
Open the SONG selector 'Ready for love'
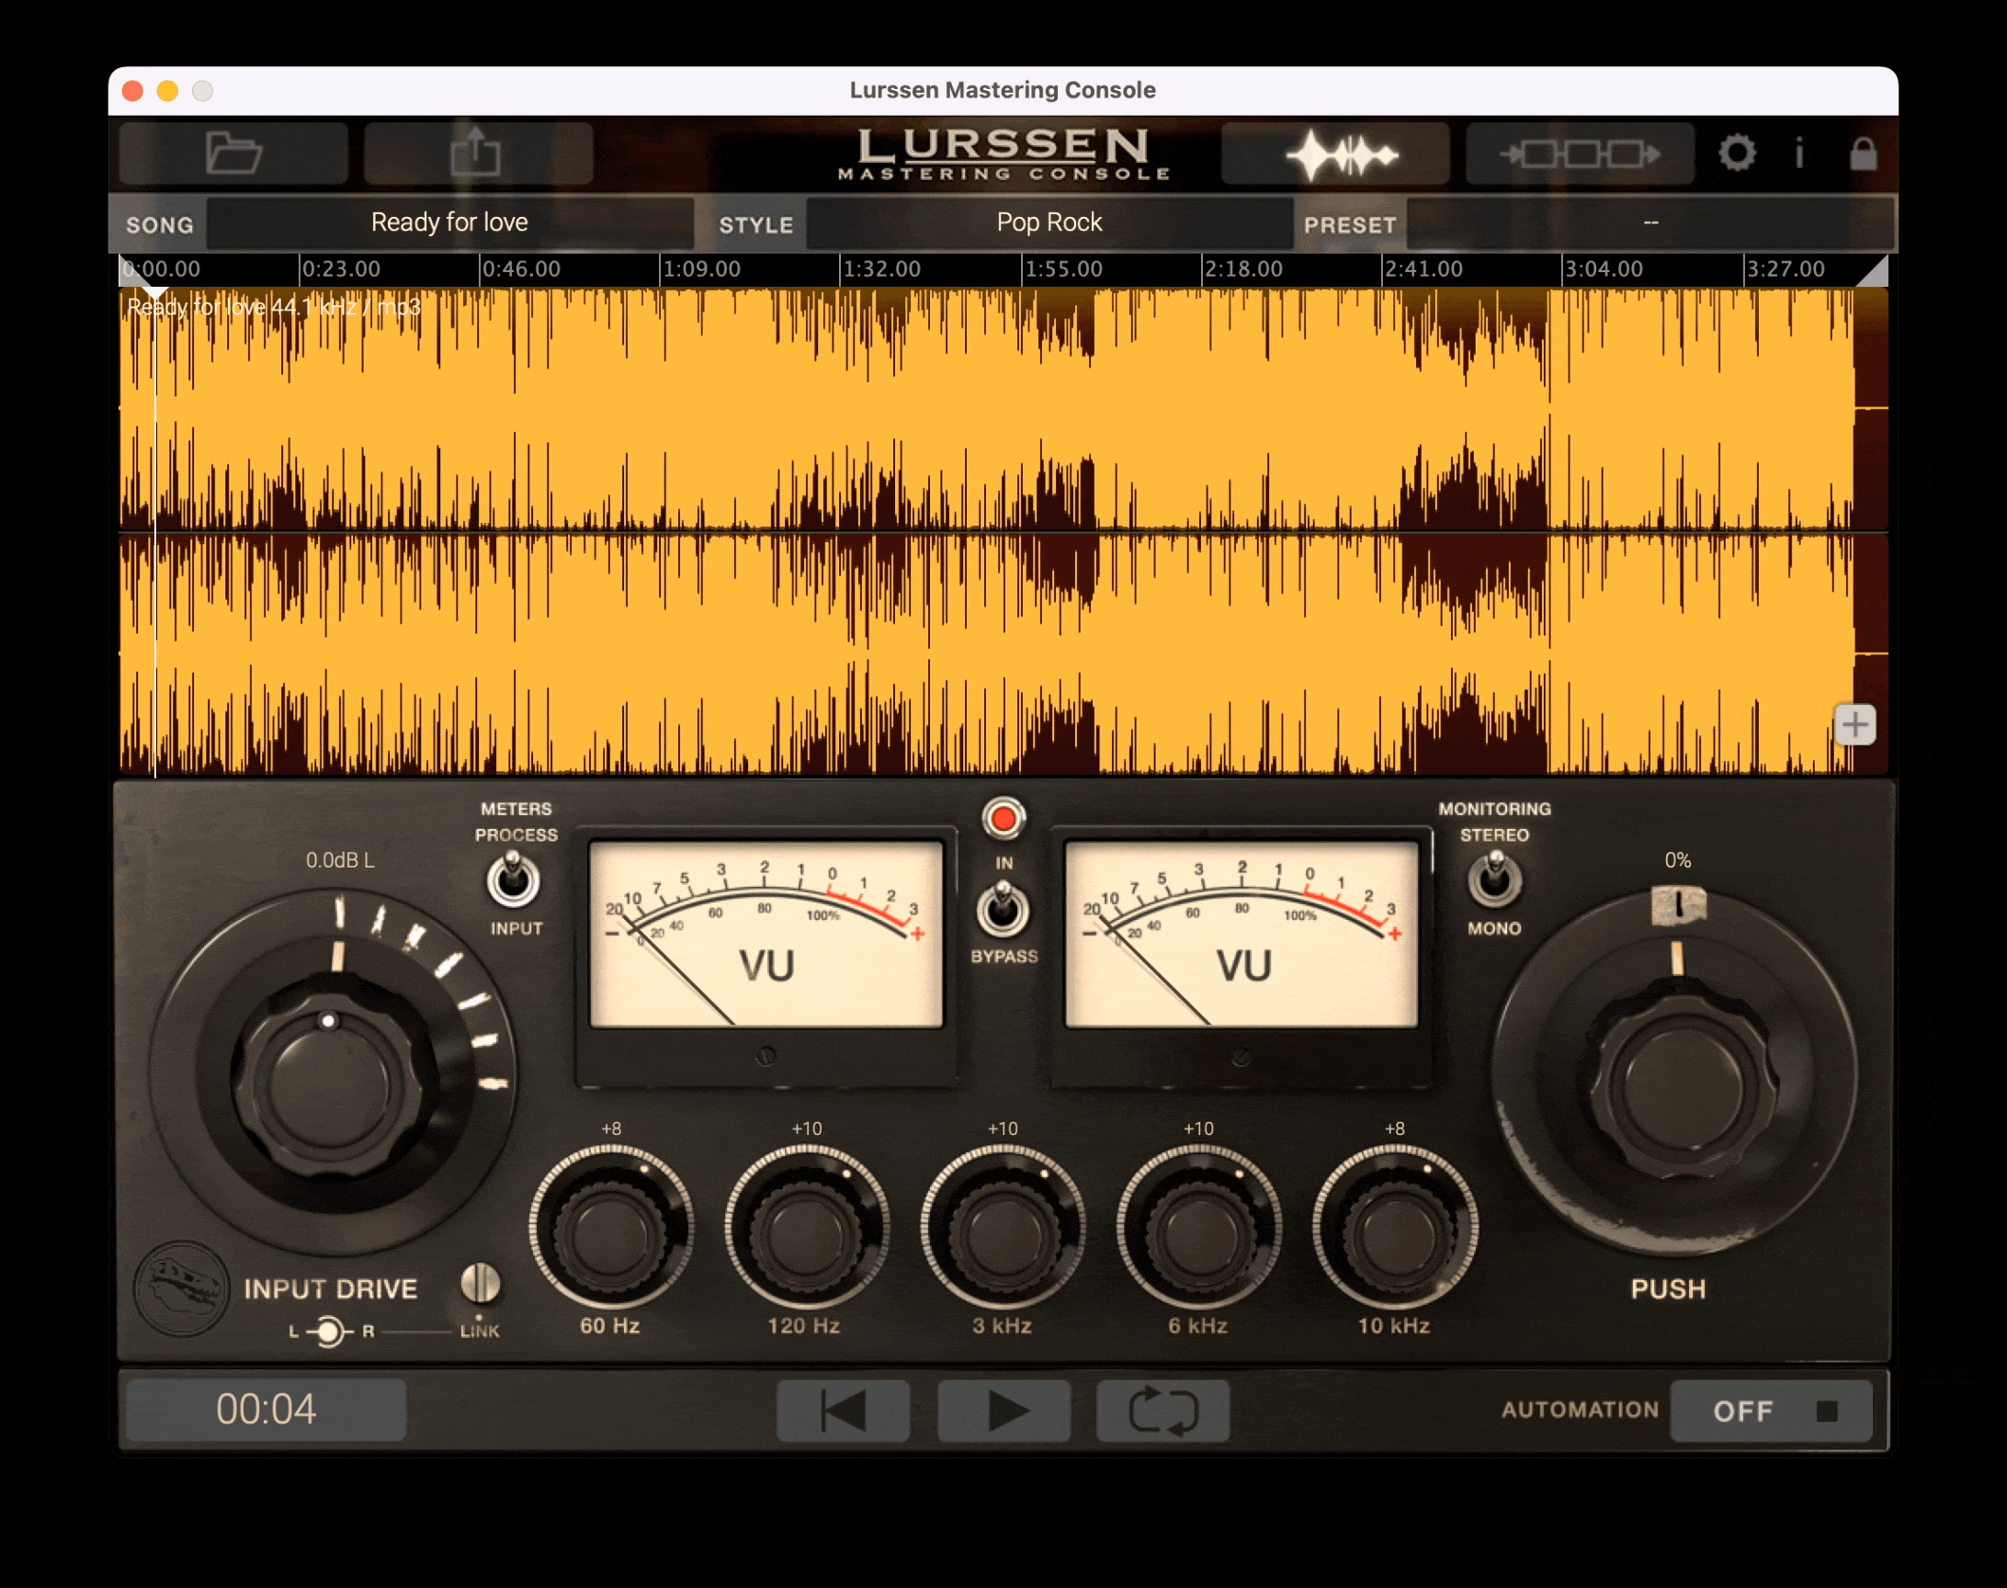click(x=450, y=223)
